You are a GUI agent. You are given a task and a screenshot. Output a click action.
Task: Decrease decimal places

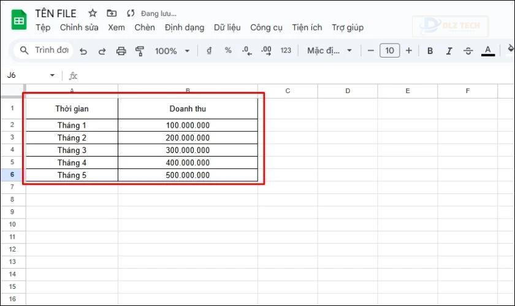coord(246,51)
